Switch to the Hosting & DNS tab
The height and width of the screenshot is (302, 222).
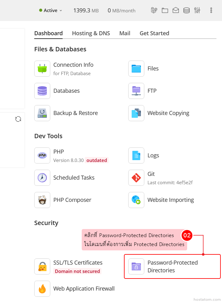91,33
